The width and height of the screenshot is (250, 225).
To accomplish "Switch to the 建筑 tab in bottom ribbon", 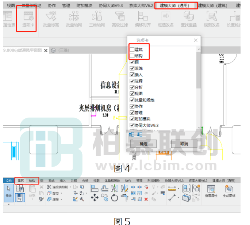I will (x=21, y=181).
